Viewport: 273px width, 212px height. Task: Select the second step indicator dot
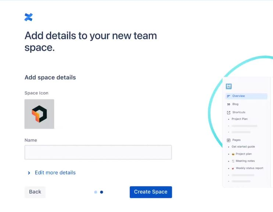101,192
